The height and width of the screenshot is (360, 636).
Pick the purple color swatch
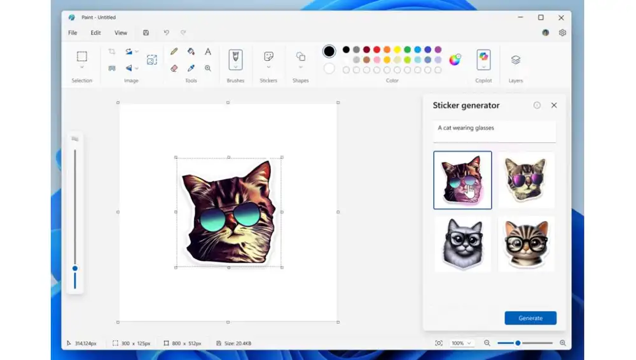point(438,50)
